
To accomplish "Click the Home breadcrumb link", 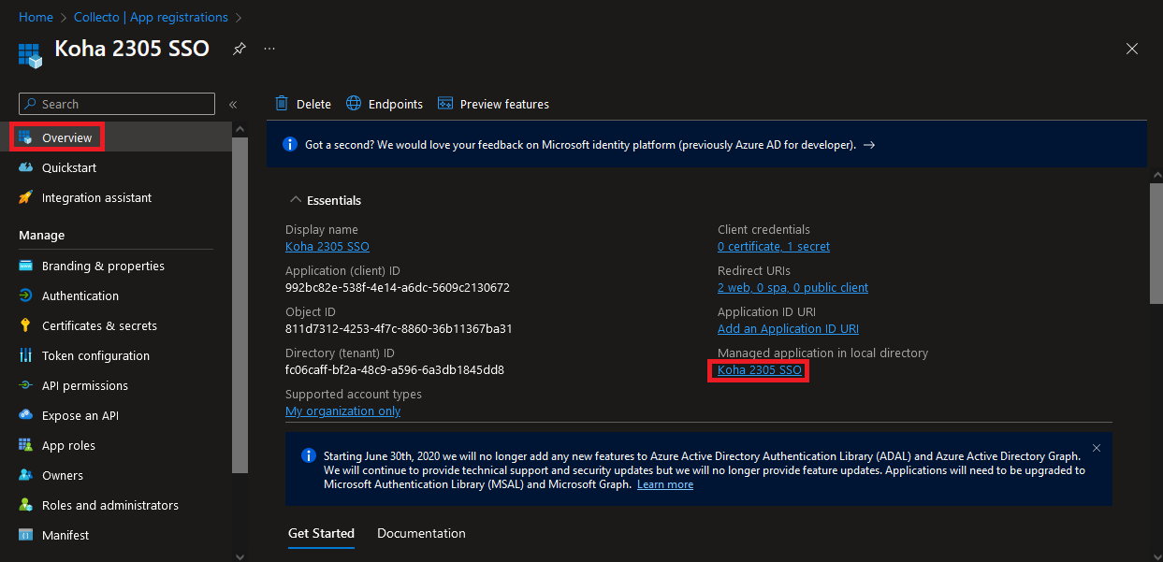I will tap(36, 17).
